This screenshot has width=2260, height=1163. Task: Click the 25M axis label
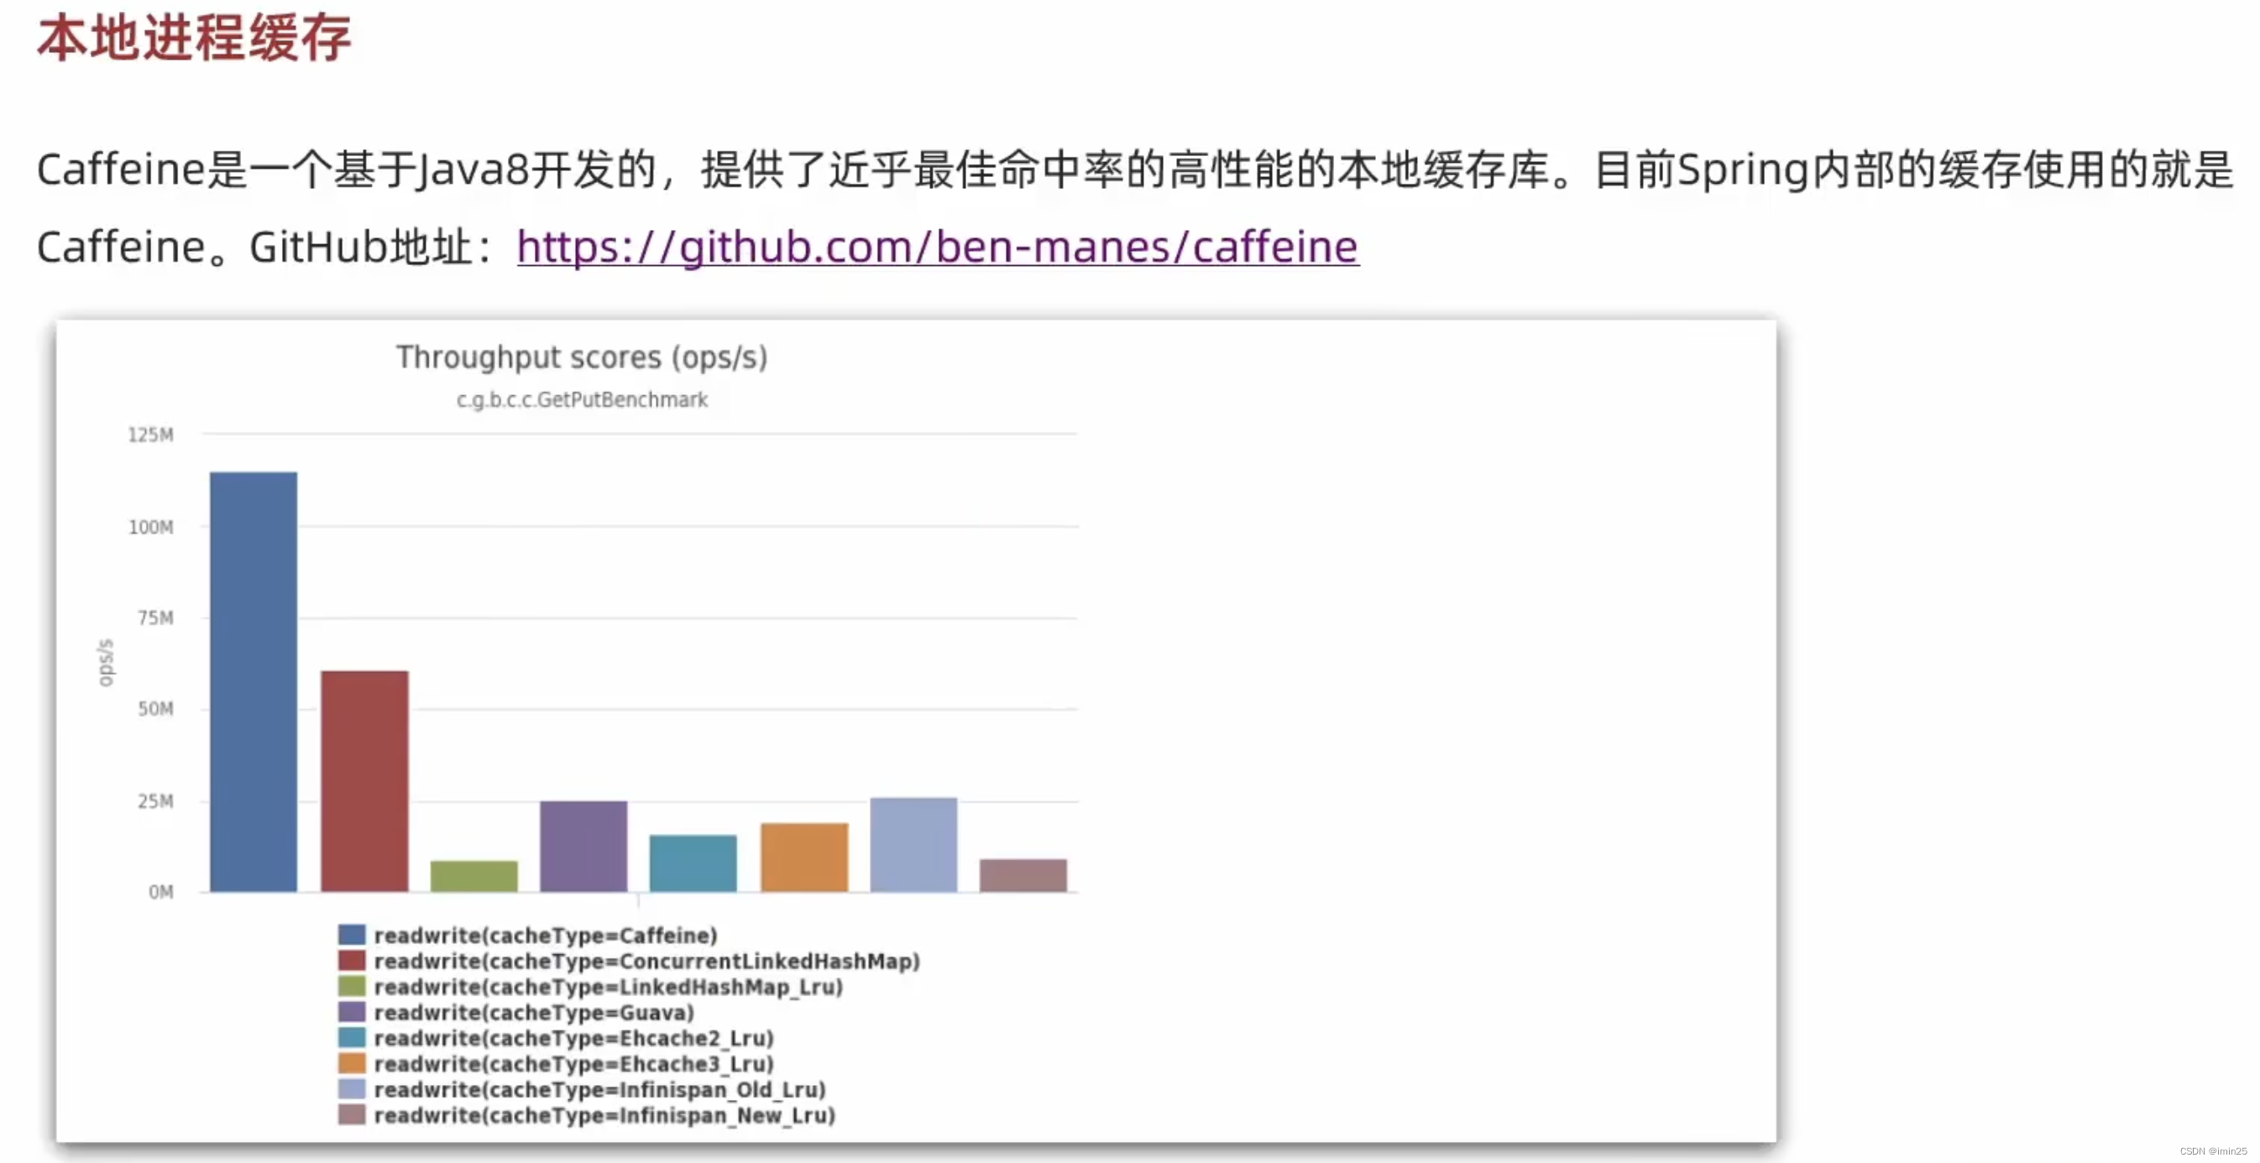(x=155, y=801)
